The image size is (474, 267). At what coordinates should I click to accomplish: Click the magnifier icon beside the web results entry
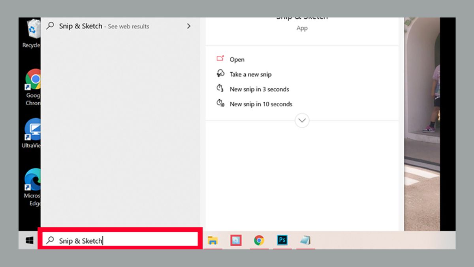tap(50, 26)
